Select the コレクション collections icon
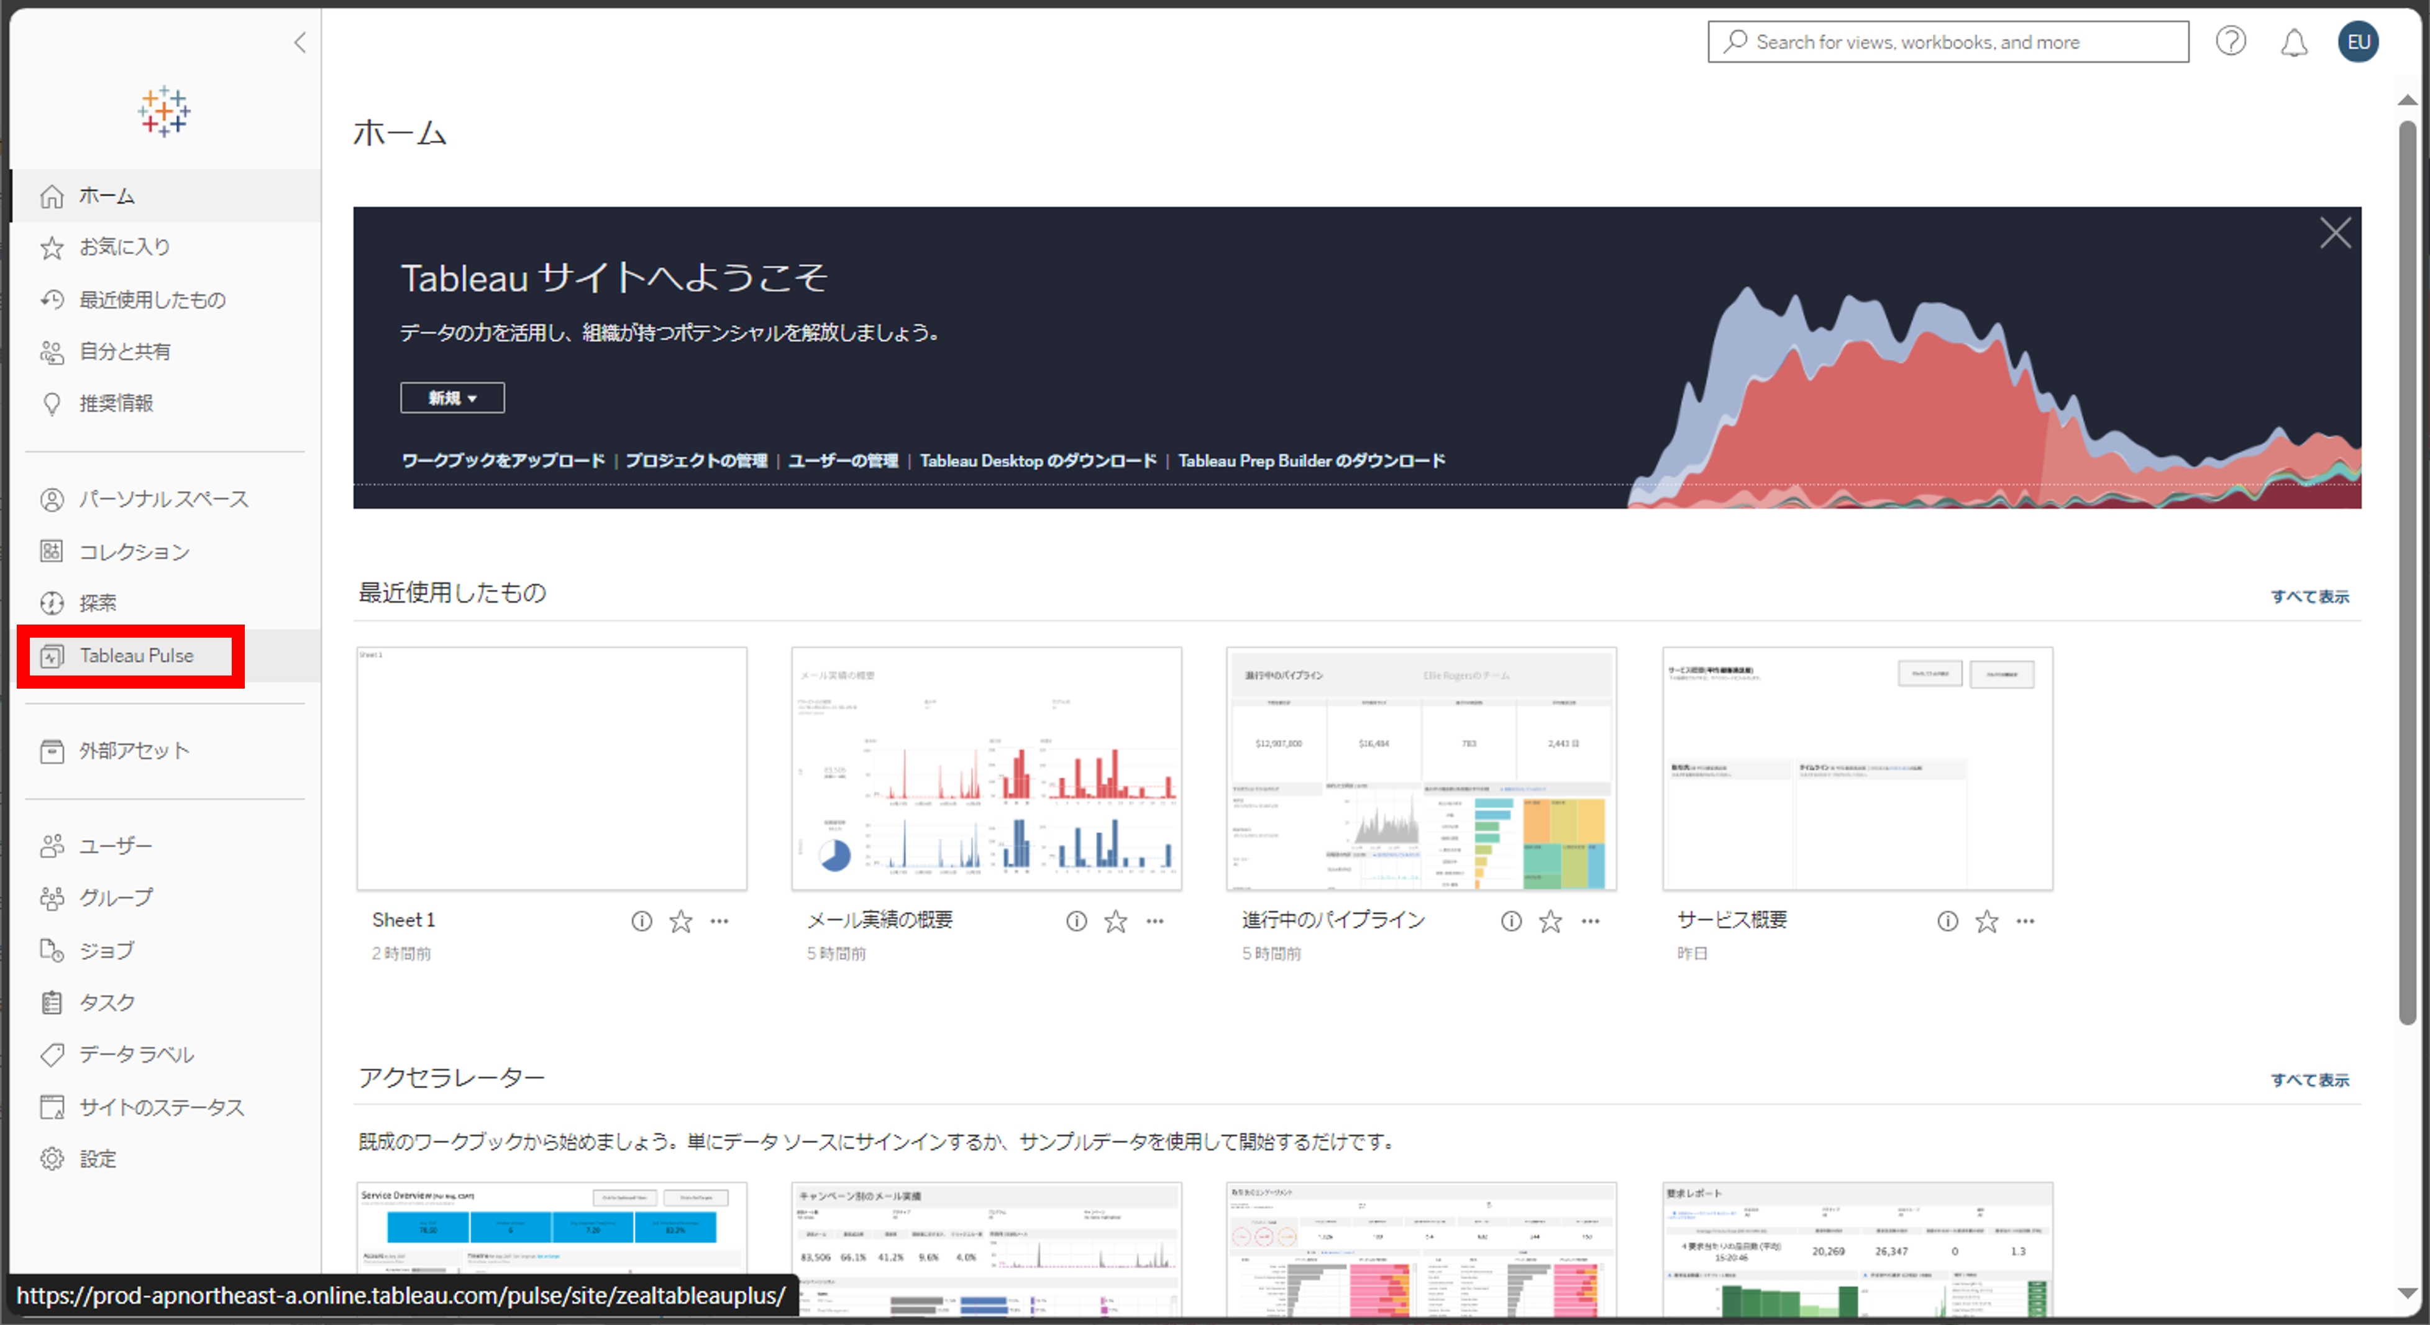 click(x=52, y=551)
